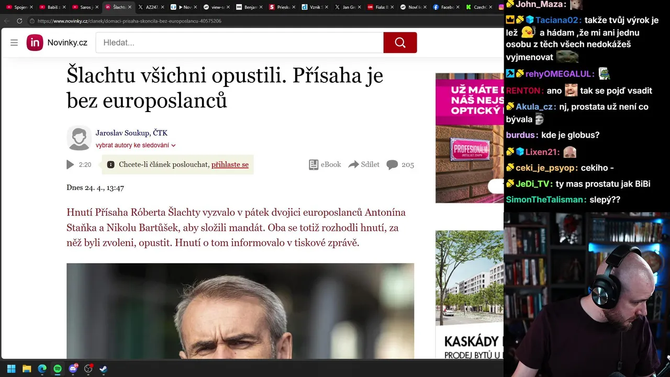The width and height of the screenshot is (670, 377).
Task: Click the red search magnifier button
Action: [x=400, y=42]
